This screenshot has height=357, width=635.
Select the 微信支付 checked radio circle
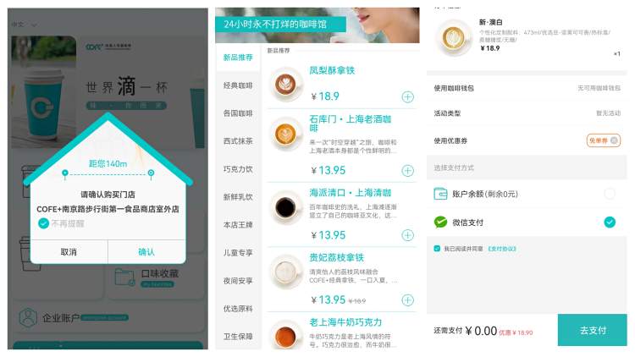point(610,222)
